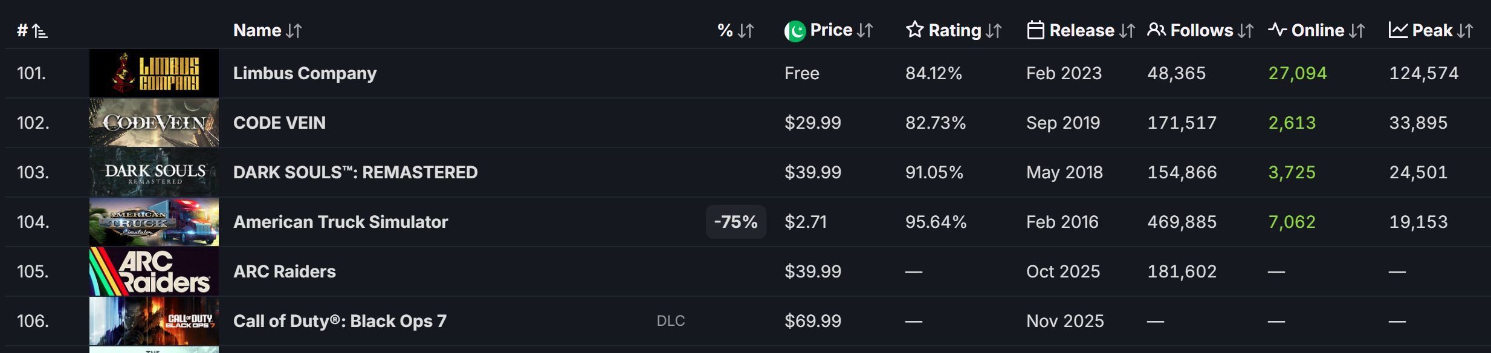Viewport: 1491px width, 353px height.
Task: Click the pulse icon beside Online
Action: (x=1277, y=30)
